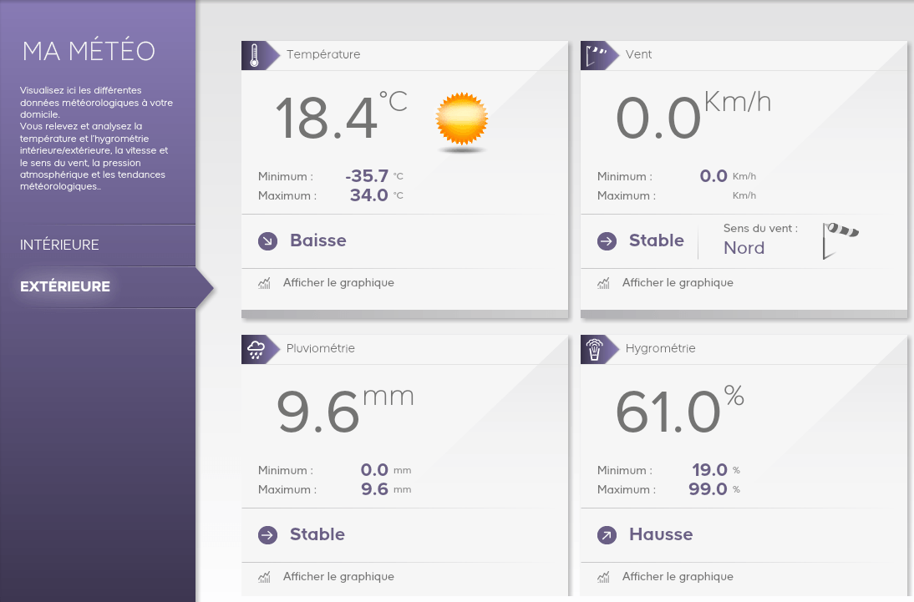The image size is (914, 602).
Task: Click the thermometer icon on Température card
Action: click(x=254, y=55)
